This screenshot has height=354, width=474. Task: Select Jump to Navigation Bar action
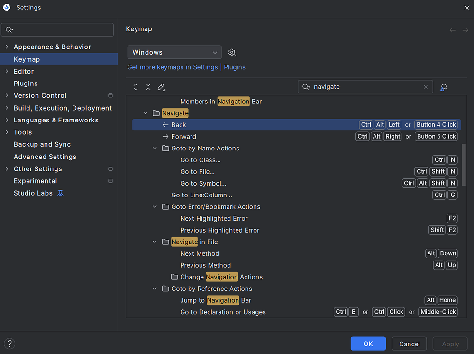296,300
